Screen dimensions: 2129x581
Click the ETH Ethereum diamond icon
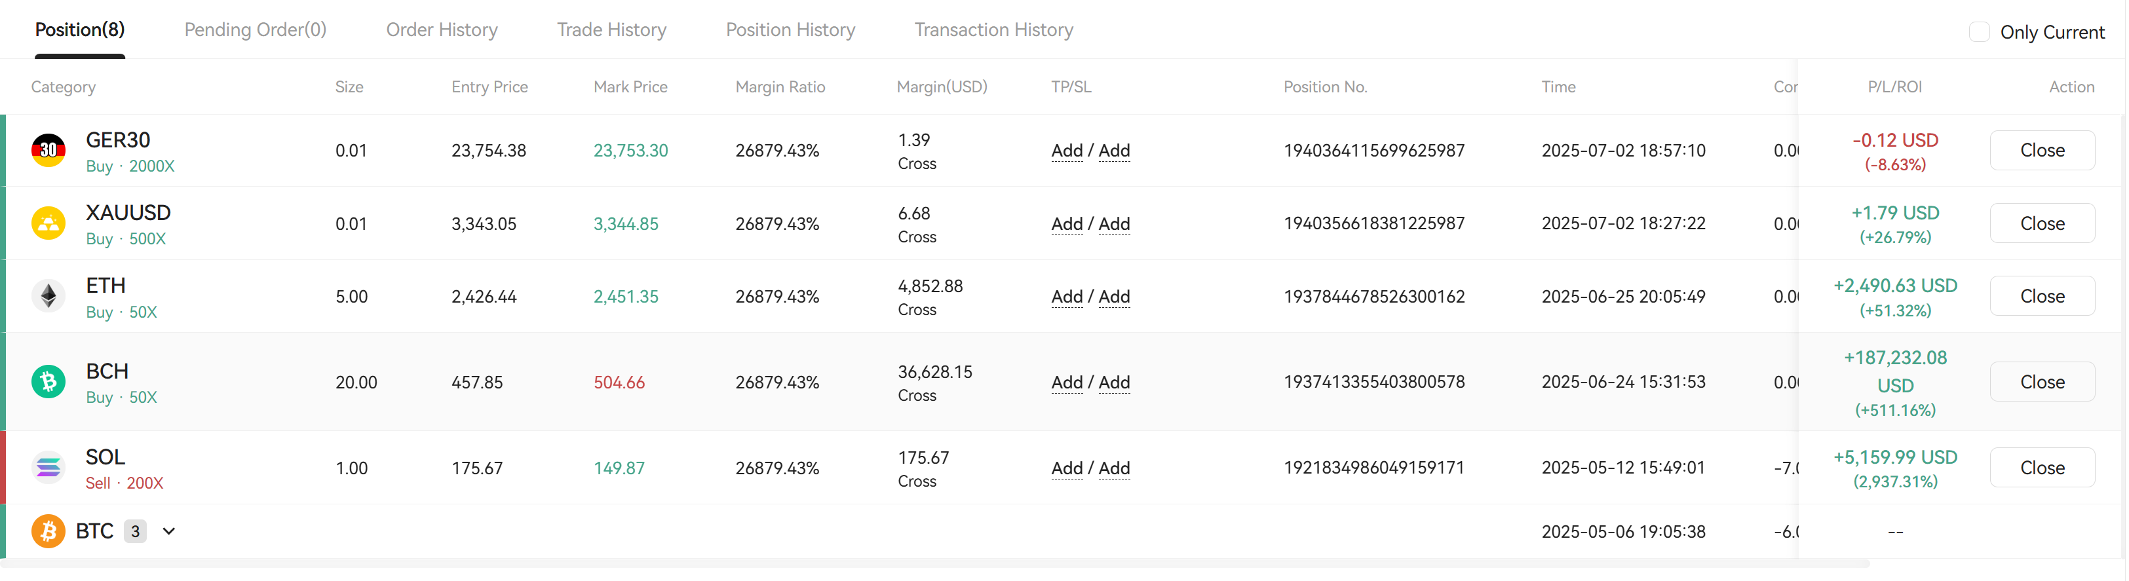[x=48, y=296]
